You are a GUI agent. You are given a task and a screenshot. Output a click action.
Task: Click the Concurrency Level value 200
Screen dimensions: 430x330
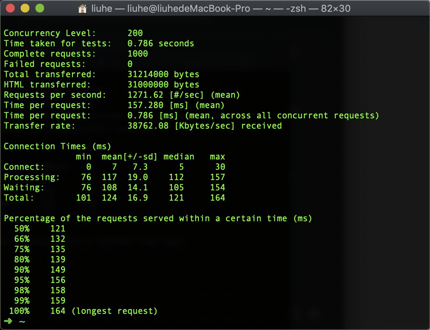(x=135, y=33)
